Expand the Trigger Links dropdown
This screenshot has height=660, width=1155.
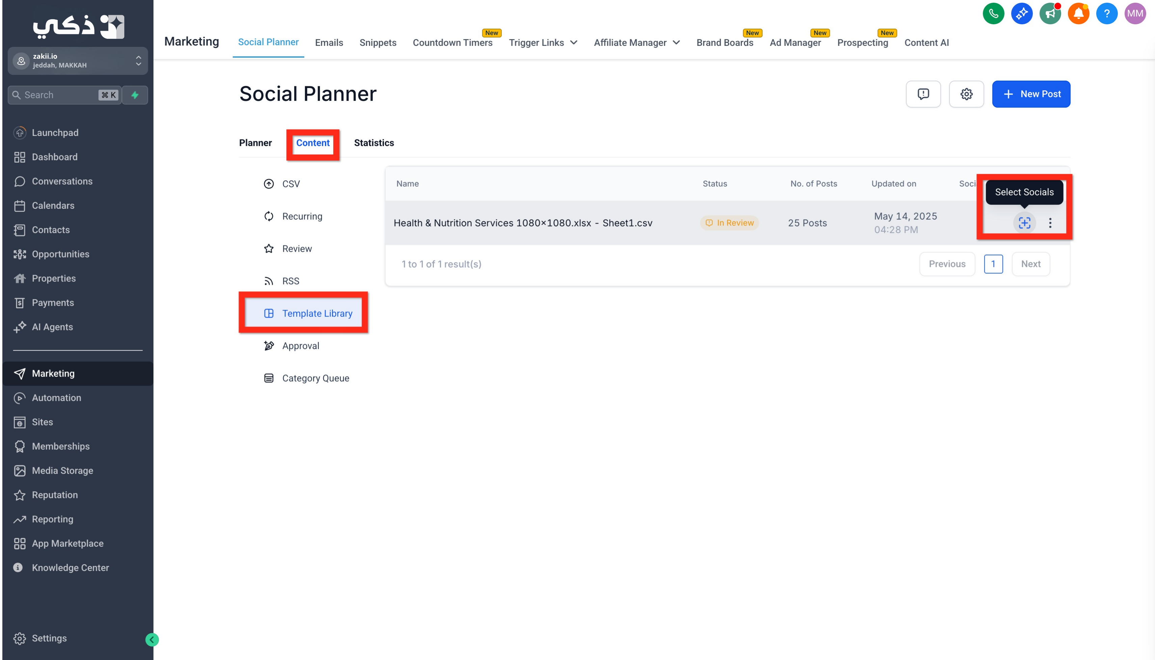(x=543, y=43)
